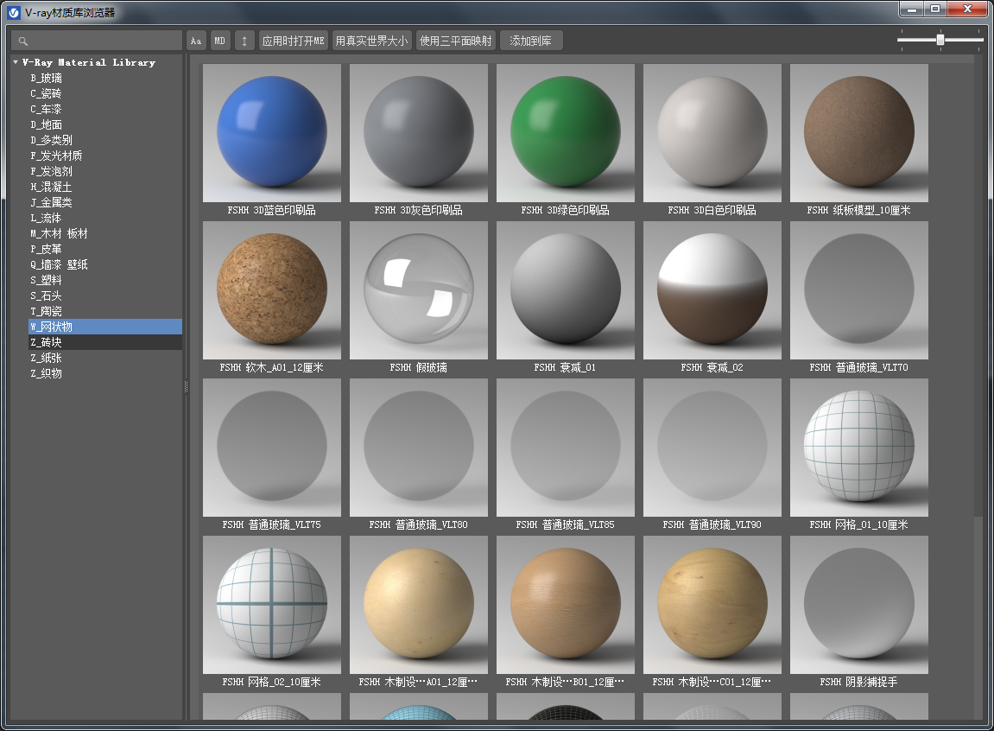The image size is (994, 731).
Task: Select the S_石头 category
Action: 47,296
